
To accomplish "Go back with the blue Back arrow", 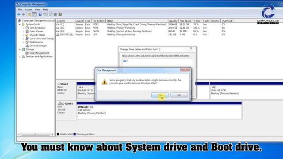I will (19, 15).
